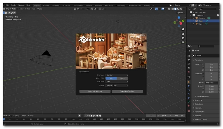Toggle camera view with the camera icon
This screenshot has width=223, height=129.
(183, 38)
